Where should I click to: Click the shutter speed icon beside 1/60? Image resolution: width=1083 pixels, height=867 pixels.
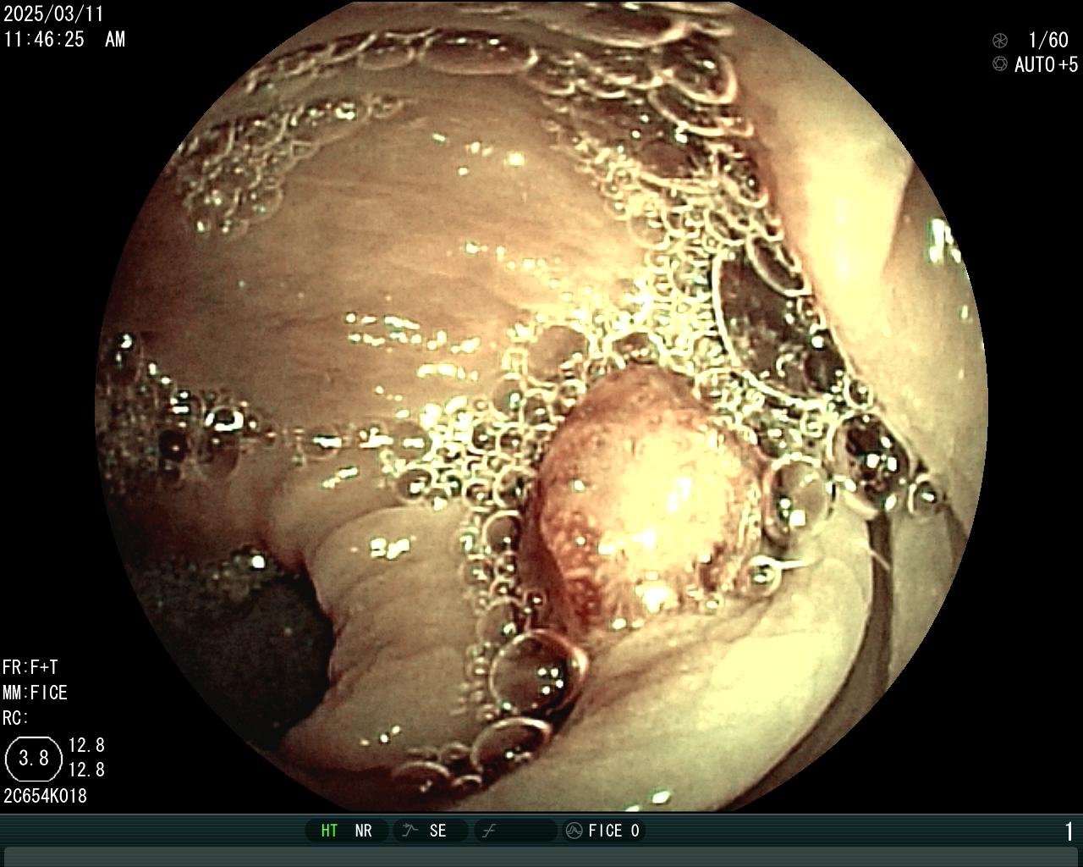point(1000,40)
